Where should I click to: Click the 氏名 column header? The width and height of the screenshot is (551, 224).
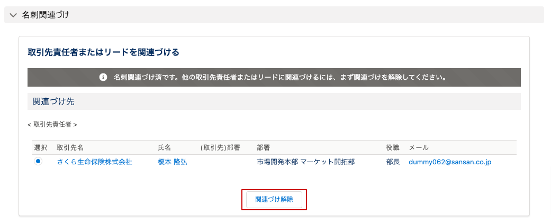(x=165, y=147)
